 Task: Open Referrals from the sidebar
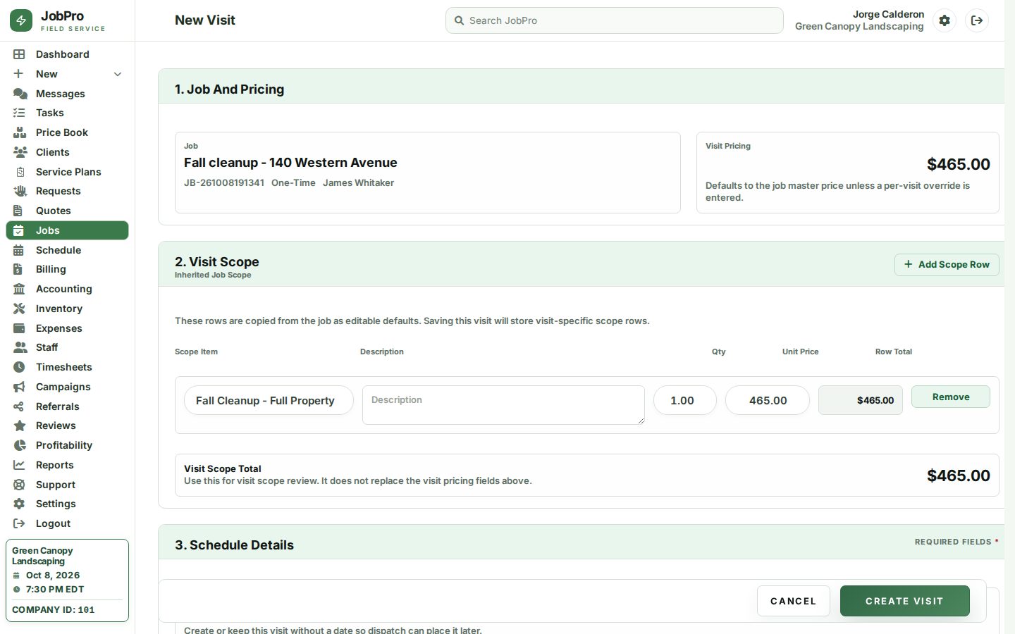click(x=67, y=406)
